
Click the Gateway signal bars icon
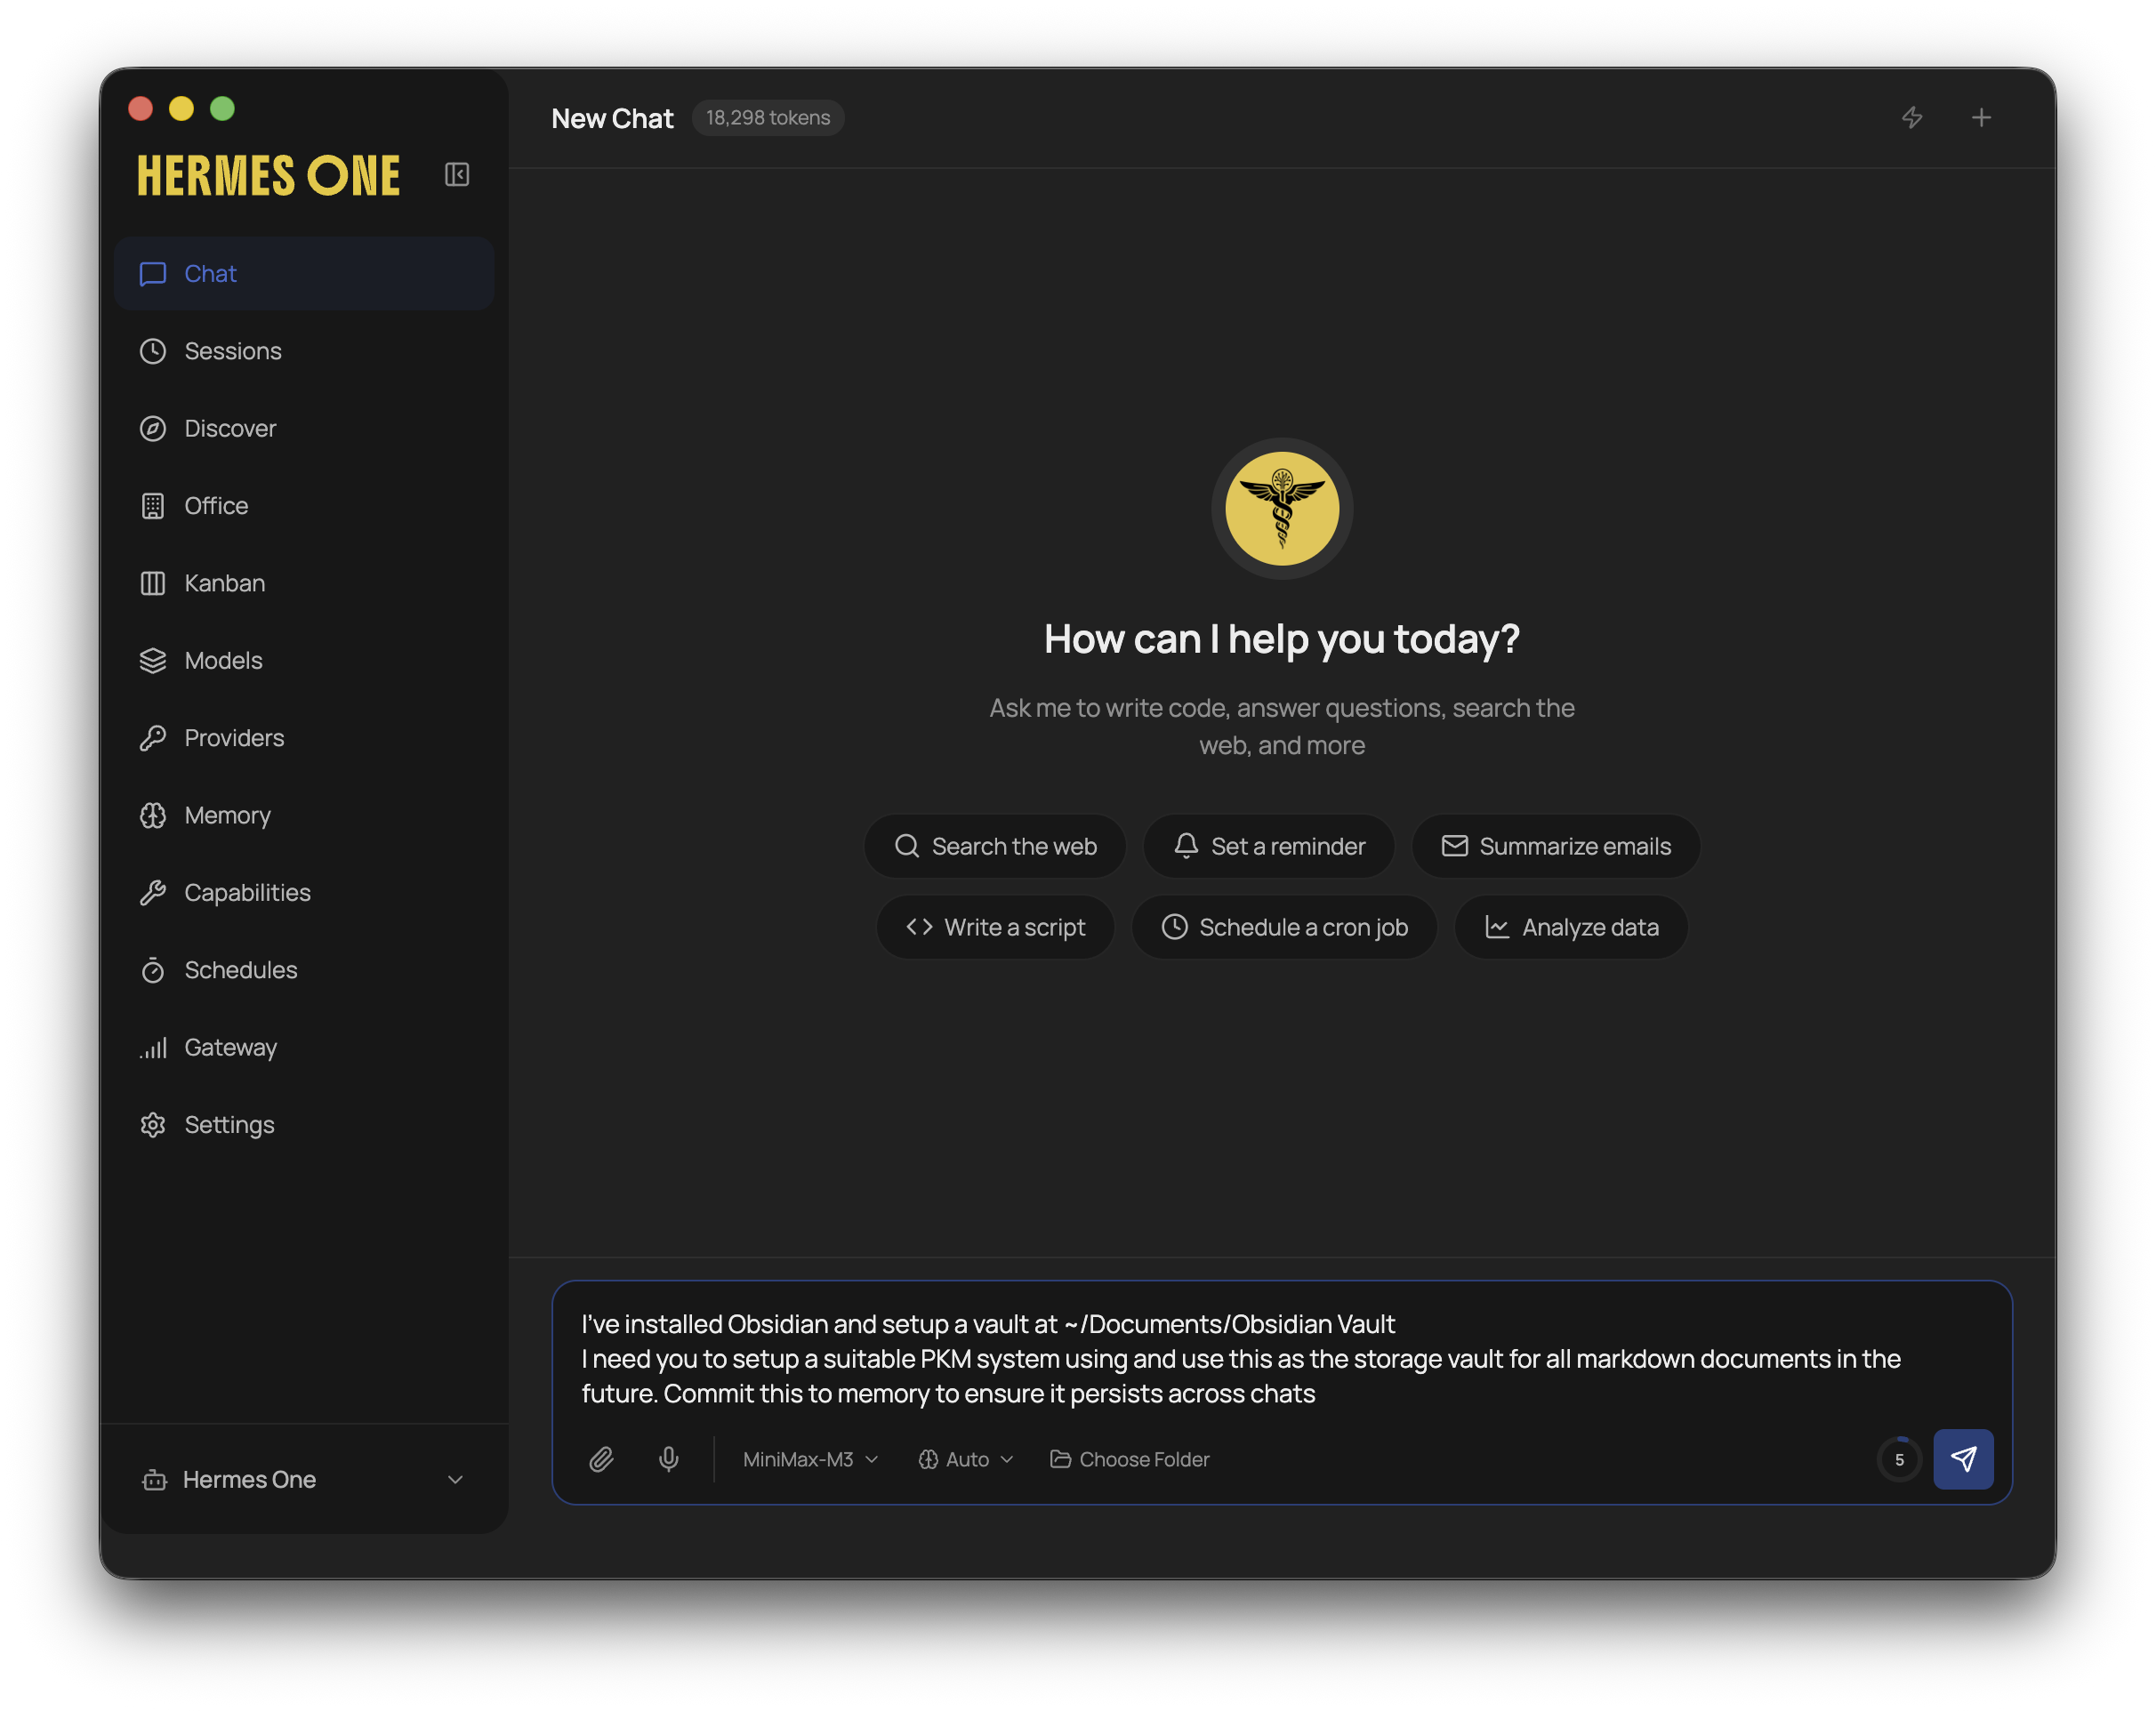(153, 1047)
